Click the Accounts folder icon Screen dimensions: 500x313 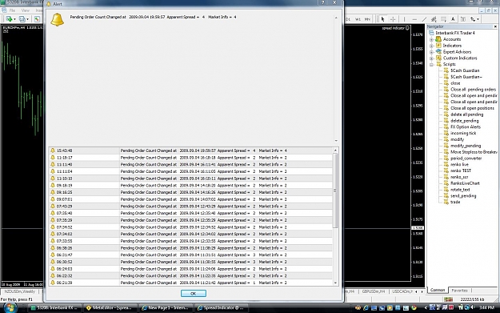438,39
